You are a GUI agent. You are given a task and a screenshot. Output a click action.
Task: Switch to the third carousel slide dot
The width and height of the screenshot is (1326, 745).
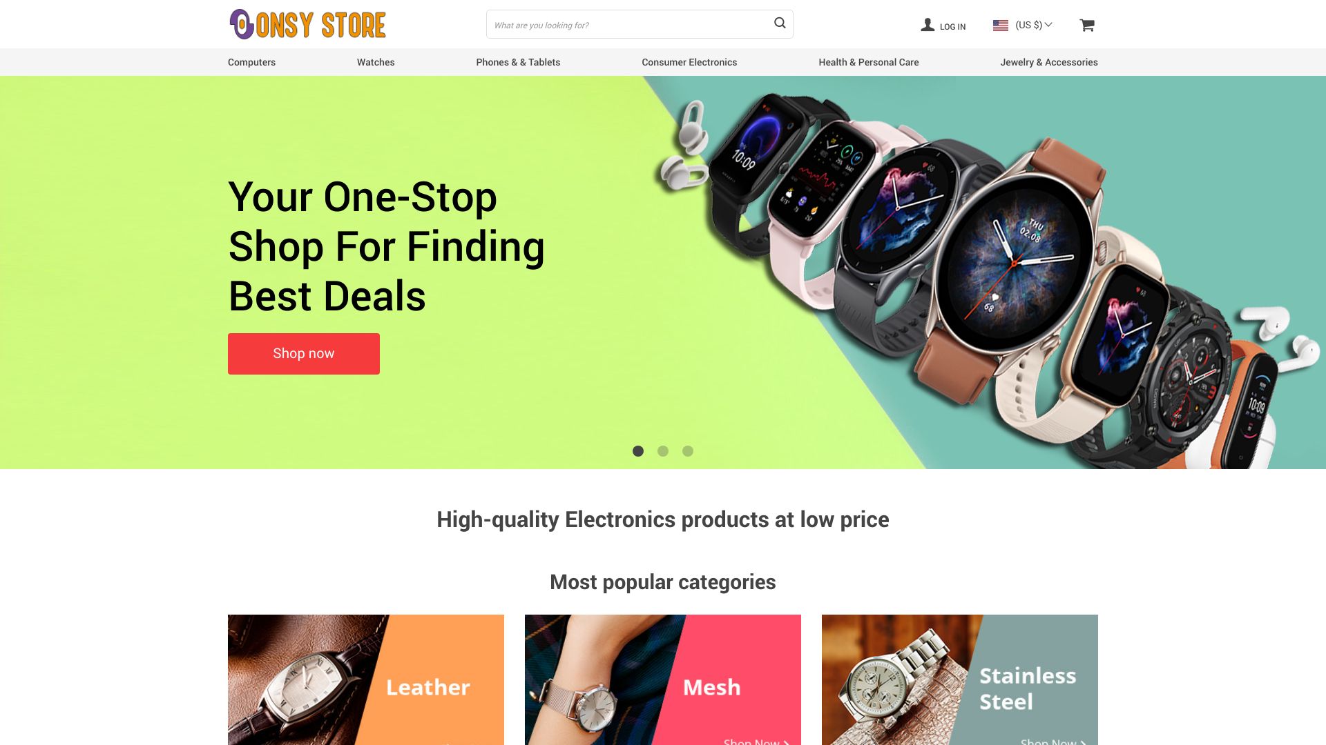tap(688, 451)
